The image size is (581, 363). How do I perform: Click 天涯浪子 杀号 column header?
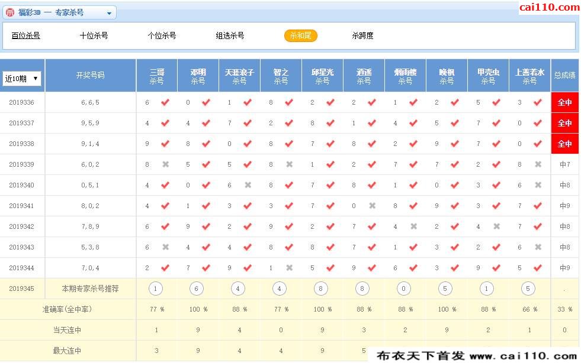(x=240, y=76)
